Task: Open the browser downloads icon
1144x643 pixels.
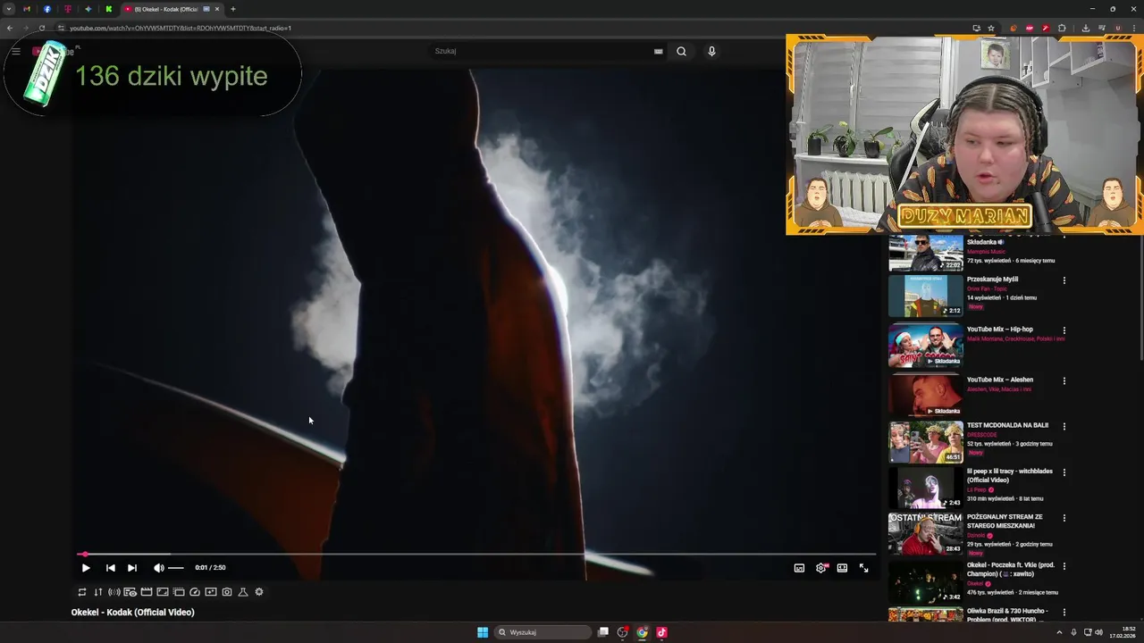Action: point(1085,28)
